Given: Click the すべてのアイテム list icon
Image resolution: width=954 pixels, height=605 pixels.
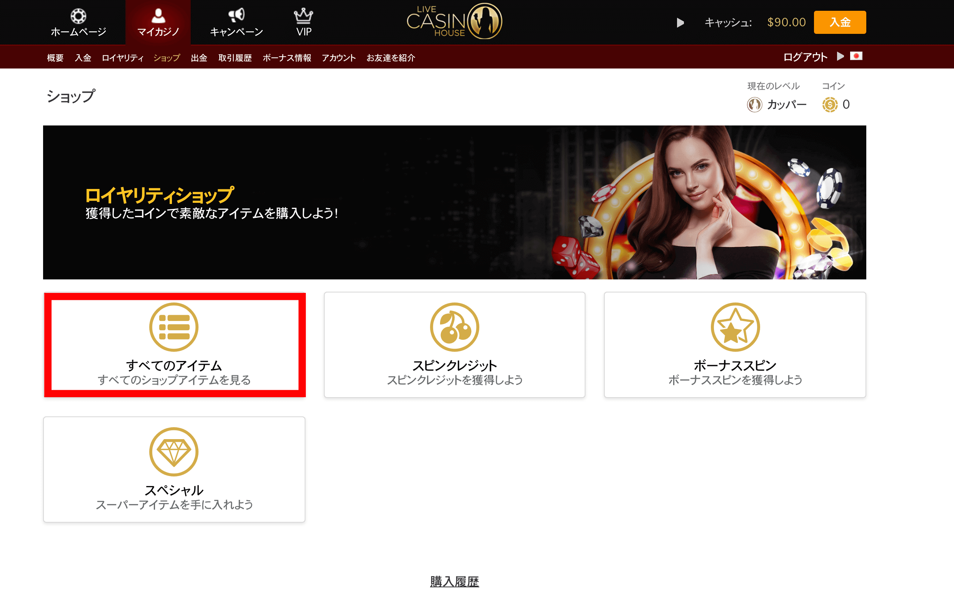Looking at the screenshot, I should 173,327.
